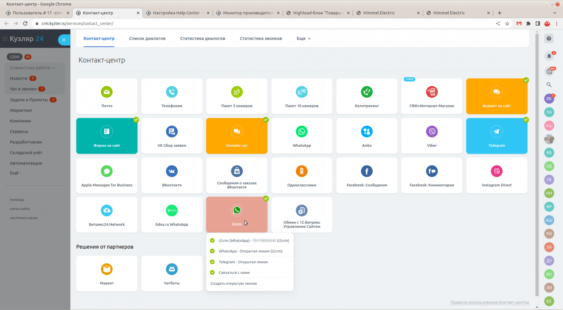Viewport: 563px width, 310px height.
Task: Open Складской учёт in sidebar
Action: pos(26,153)
